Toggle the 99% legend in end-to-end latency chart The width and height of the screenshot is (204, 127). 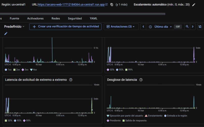pos(27,121)
